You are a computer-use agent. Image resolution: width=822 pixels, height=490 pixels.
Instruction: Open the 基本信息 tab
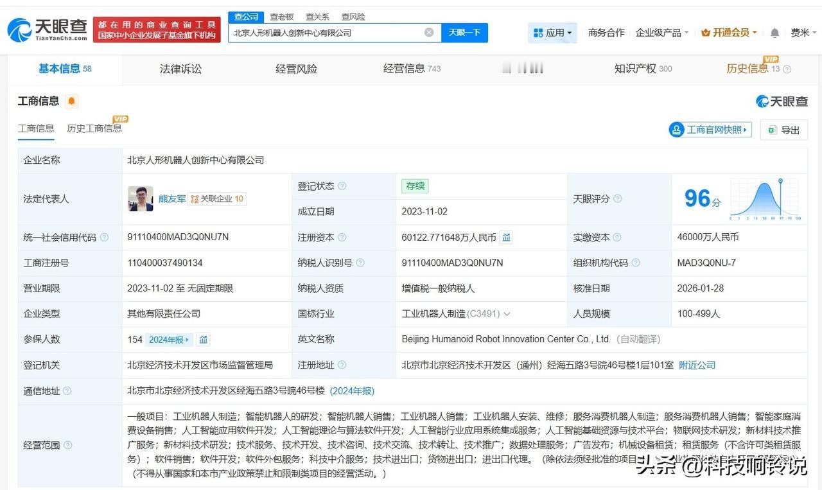pyautogui.click(x=65, y=69)
